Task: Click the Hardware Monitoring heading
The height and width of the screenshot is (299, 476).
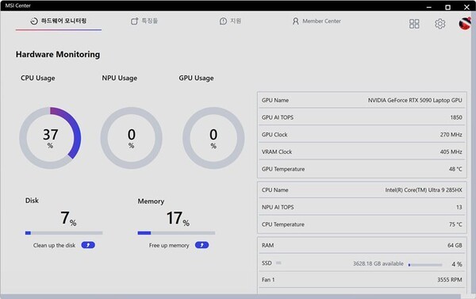Action: [x=58, y=55]
